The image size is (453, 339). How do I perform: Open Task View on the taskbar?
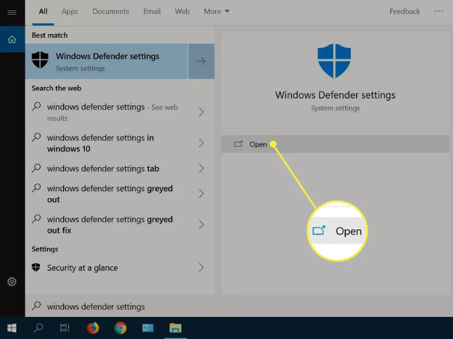[x=65, y=328]
